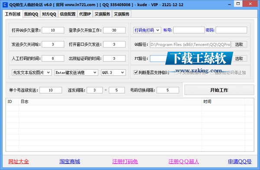The width and height of the screenshot is (260, 170).
Task: Click the 打开QQ多久登录 label
Action: point(26,30)
